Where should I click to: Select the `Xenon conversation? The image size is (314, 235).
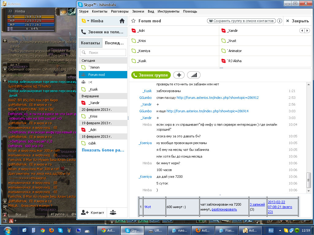click(x=103, y=67)
